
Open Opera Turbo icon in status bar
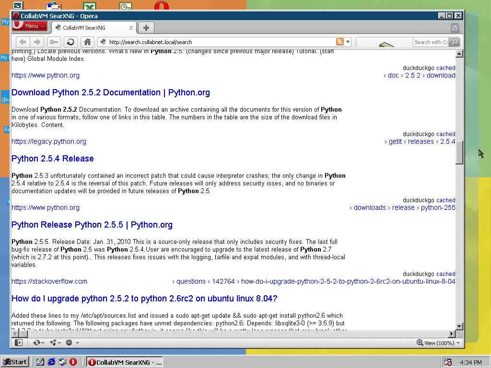[69, 343]
